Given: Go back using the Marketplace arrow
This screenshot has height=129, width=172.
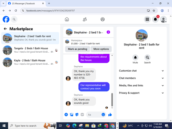Looking at the screenshot, I should pos(6,29).
